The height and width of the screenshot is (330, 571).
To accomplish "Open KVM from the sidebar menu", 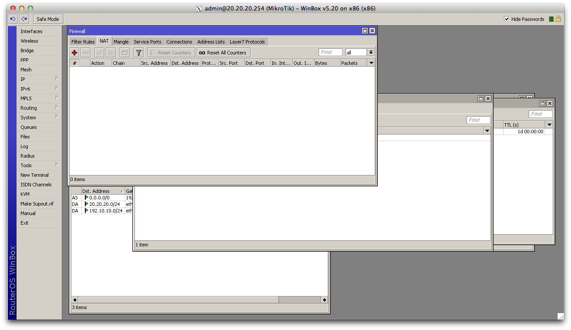I will click(39, 194).
